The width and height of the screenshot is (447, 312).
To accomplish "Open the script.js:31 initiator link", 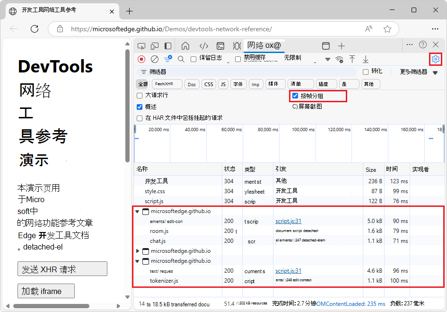I will (288, 221).
